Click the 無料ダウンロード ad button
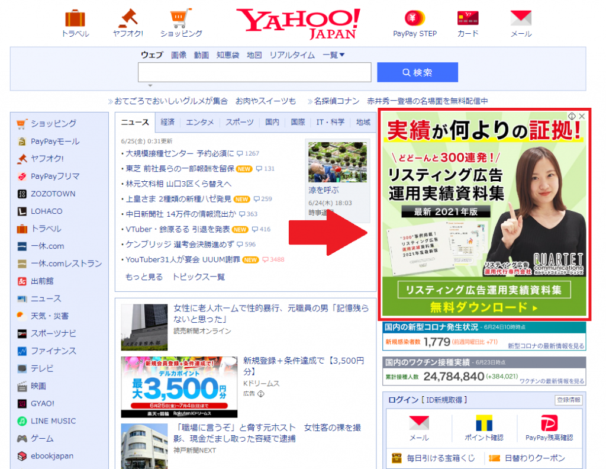Screen dimensions: 606x469 click(x=484, y=307)
